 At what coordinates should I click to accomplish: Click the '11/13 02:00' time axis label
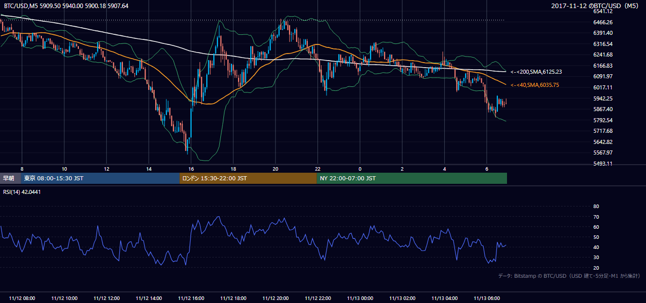(x=402, y=298)
